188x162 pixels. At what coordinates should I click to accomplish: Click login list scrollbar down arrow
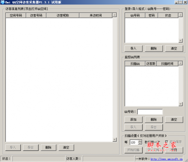tap(181, 40)
